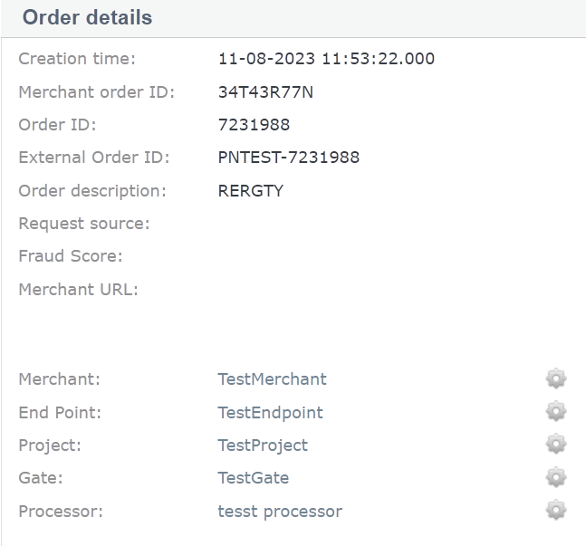
Task: Open settings gear for TestEndpoint row
Action: click(x=556, y=412)
